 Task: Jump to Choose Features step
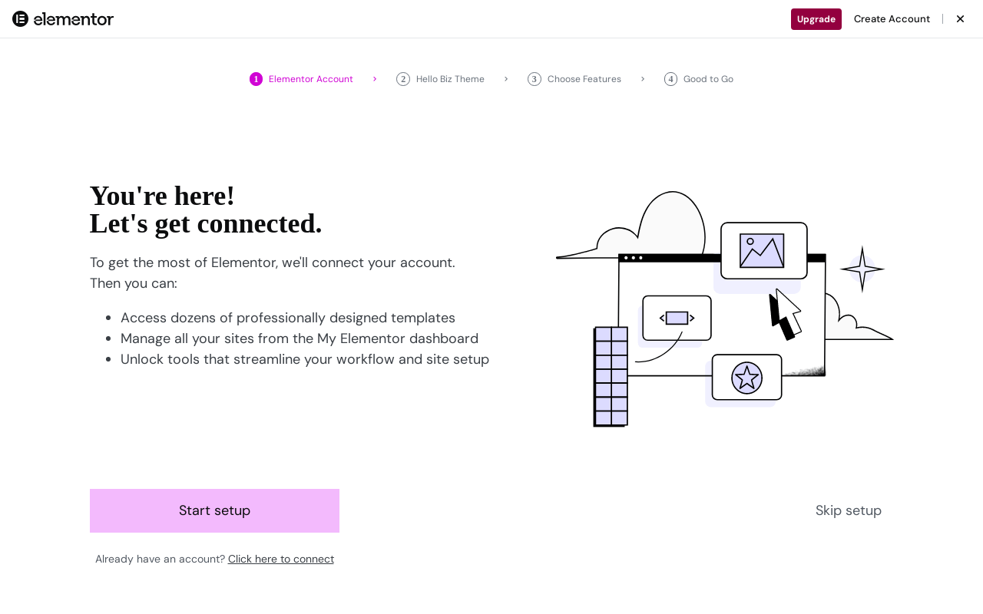tap(584, 79)
